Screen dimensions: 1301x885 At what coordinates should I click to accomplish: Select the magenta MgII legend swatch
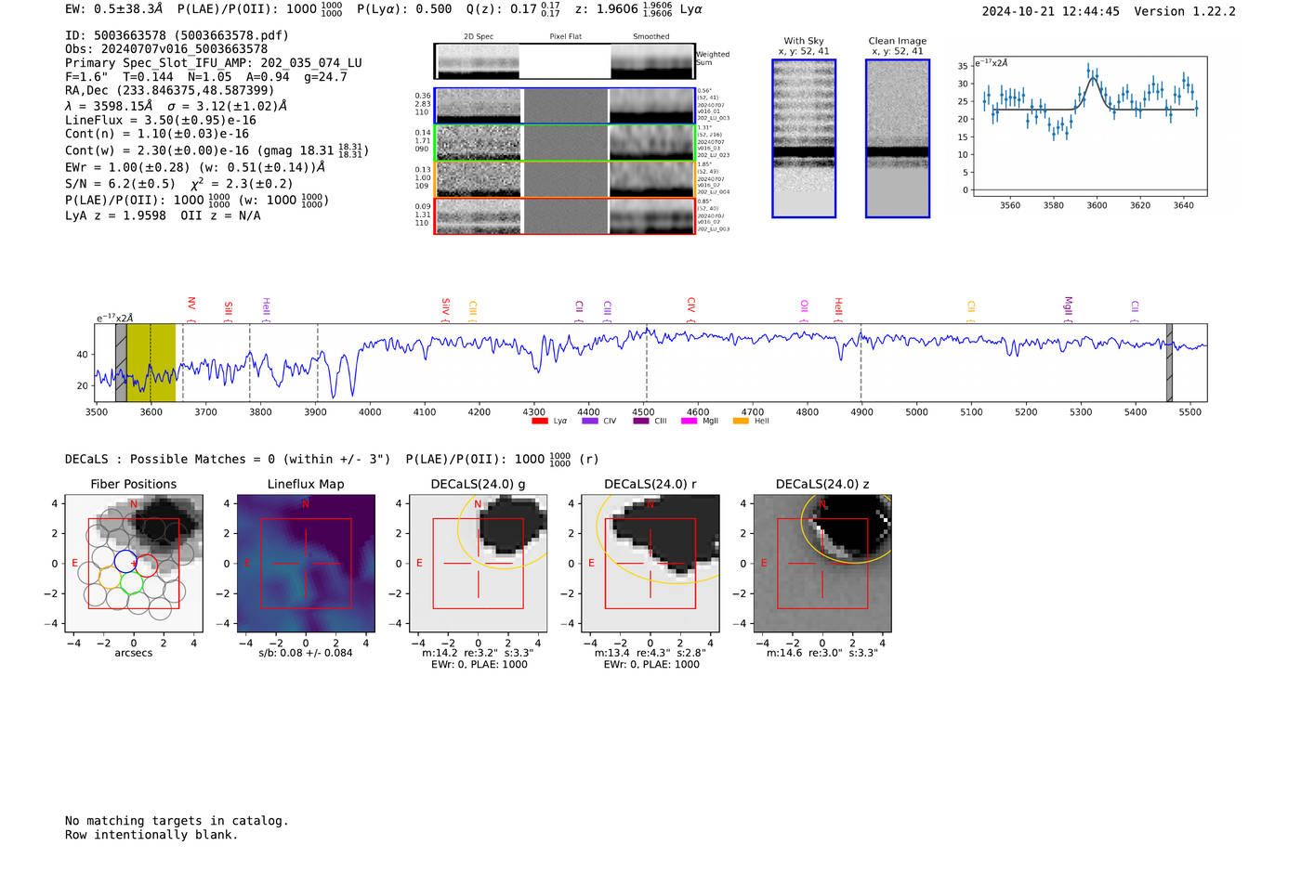click(689, 421)
